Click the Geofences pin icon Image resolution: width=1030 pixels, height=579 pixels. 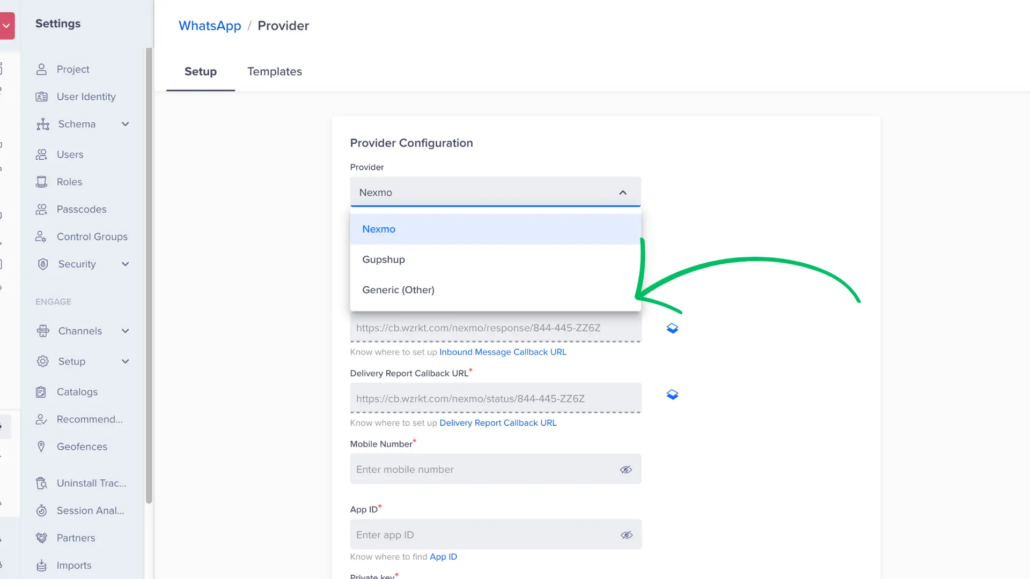pos(41,447)
